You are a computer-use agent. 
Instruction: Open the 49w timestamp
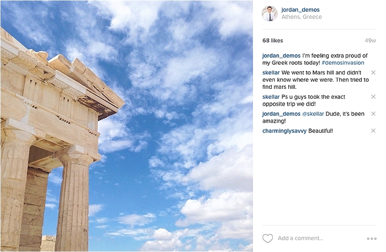click(x=370, y=40)
